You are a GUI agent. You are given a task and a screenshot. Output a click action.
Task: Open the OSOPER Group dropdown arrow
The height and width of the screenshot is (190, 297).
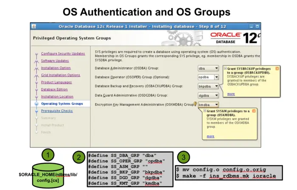tap(216, 77)
